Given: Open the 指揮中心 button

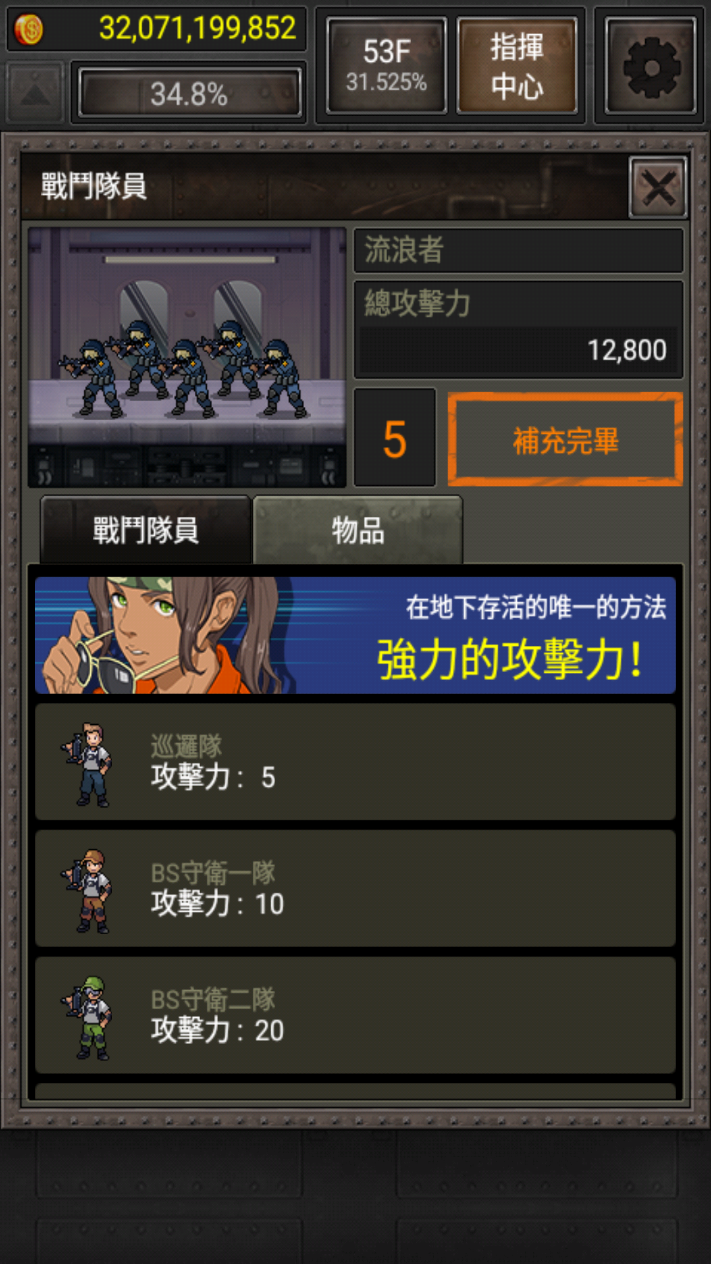Looking at the screenshot, I should 517,66.
